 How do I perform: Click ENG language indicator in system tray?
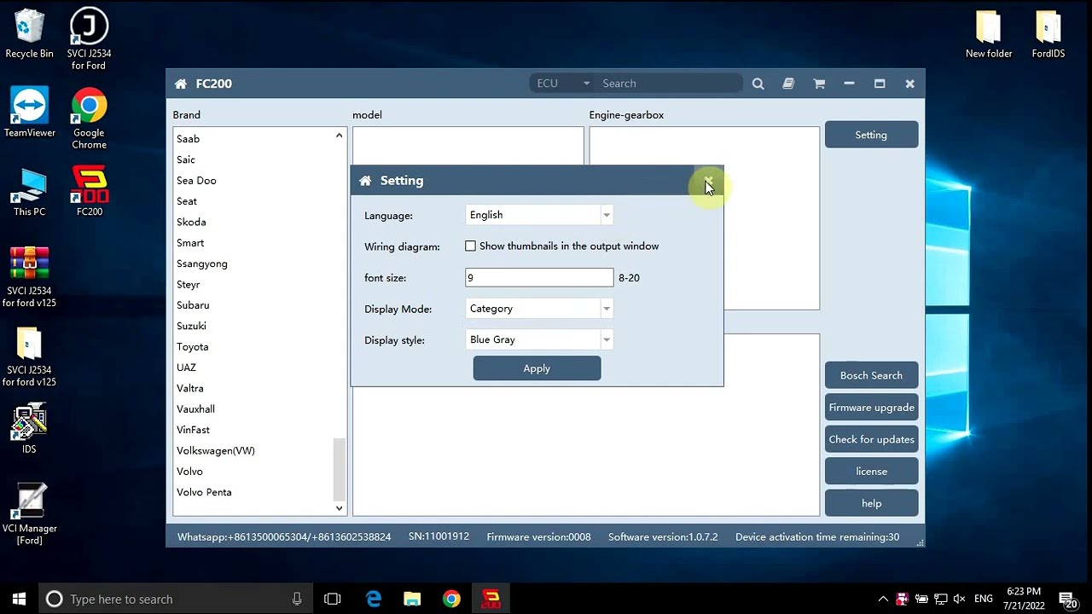pos(984,599)
